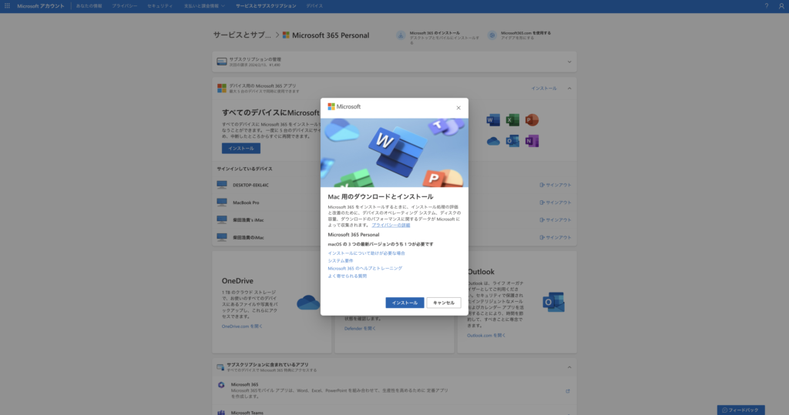Open 'サービスとサブスクリプション' nav item

tap(266, 6)
